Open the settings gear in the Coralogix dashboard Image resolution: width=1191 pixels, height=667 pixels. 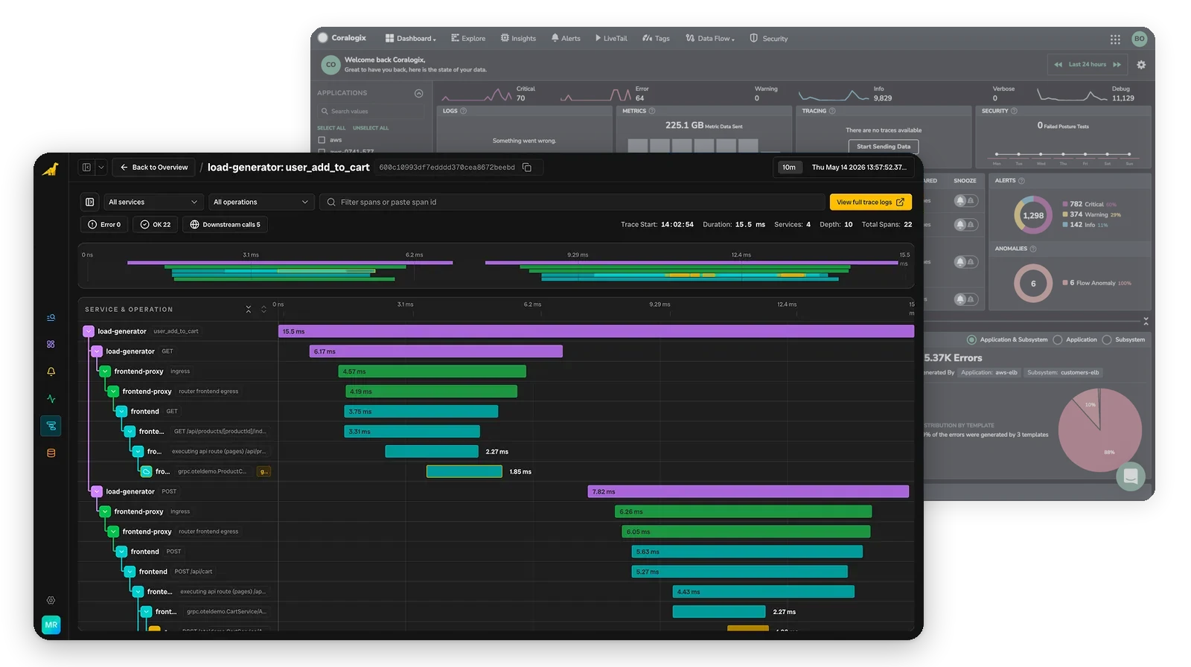point(1141,65)
